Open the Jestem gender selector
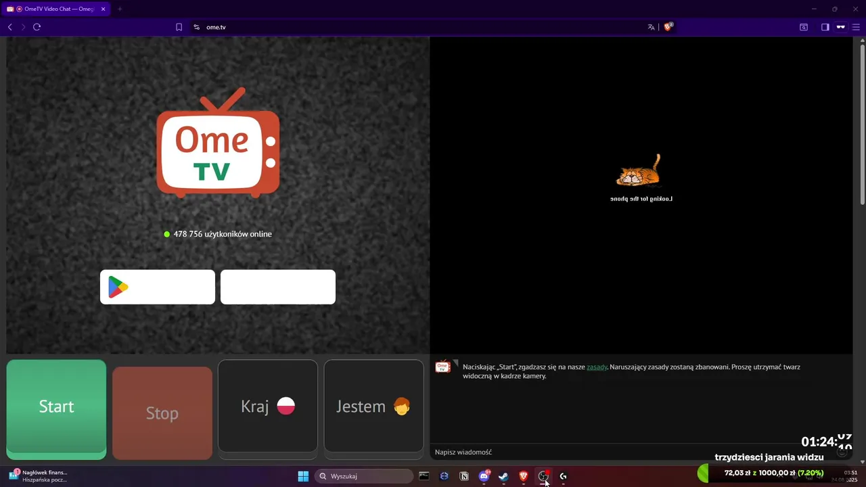 [373, 406]
